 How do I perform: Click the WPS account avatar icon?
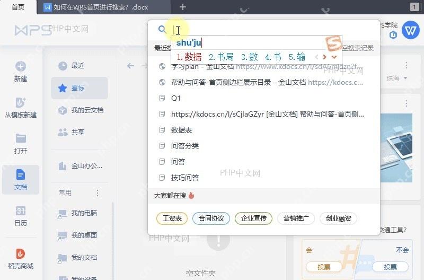click(410, 30)
